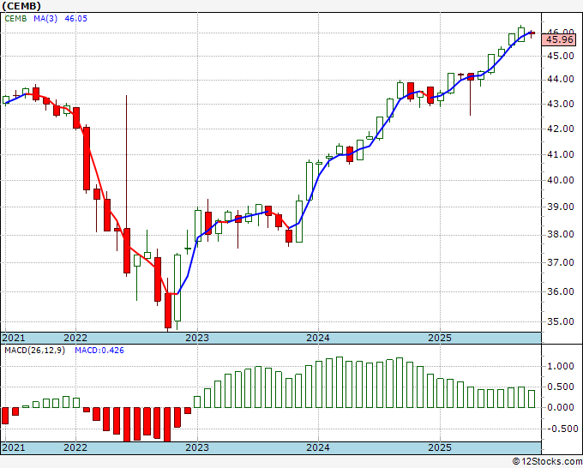Click 2021 on the price chart timeline

[x=14, y=338]
